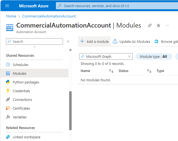Click the Automation Account resource icon
178x141 pixels.
(x=10, y=28)
